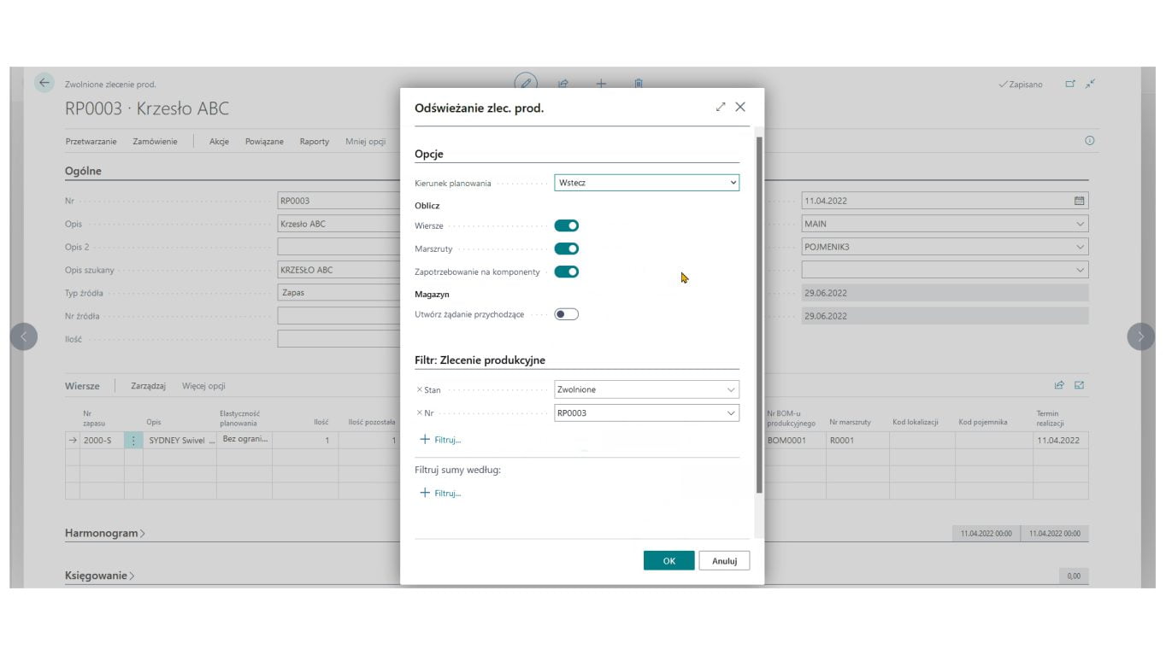Open the MAIN dropdown
Screen dimensions: 1166x655
tap(1080, 224)
